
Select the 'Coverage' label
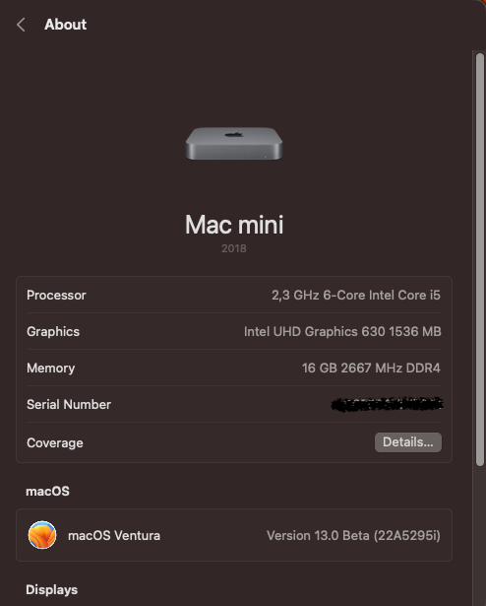coord(55,442)
